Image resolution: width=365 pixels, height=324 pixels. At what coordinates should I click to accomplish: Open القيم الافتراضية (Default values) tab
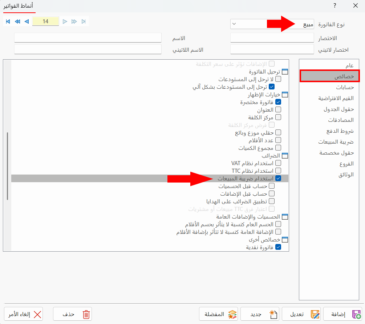coord(329,98)
